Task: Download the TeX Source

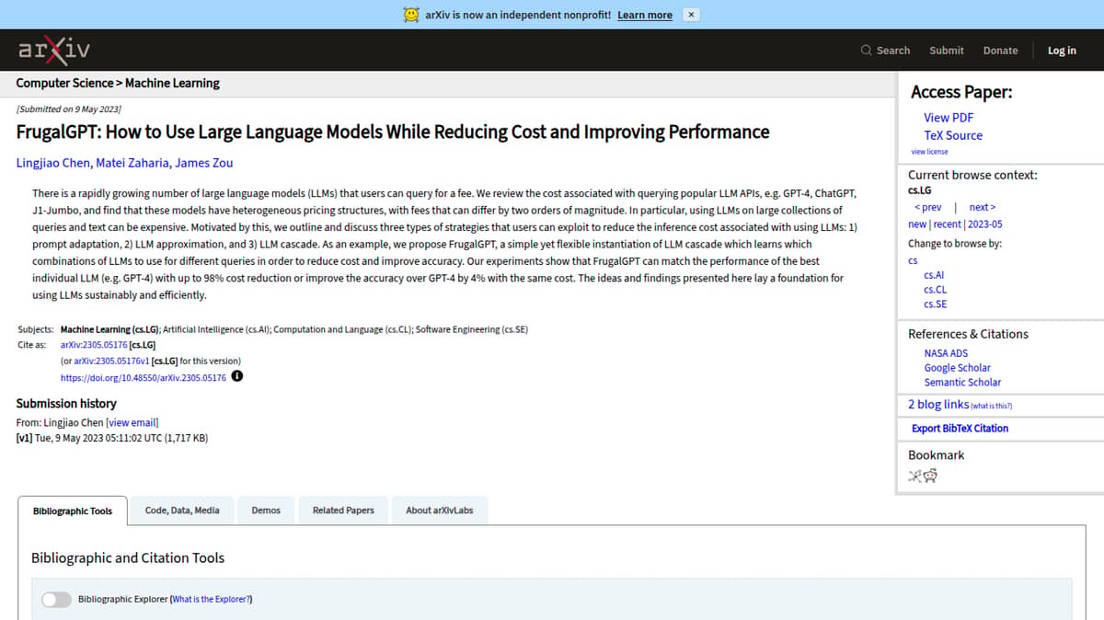Action: click(953, 135)
